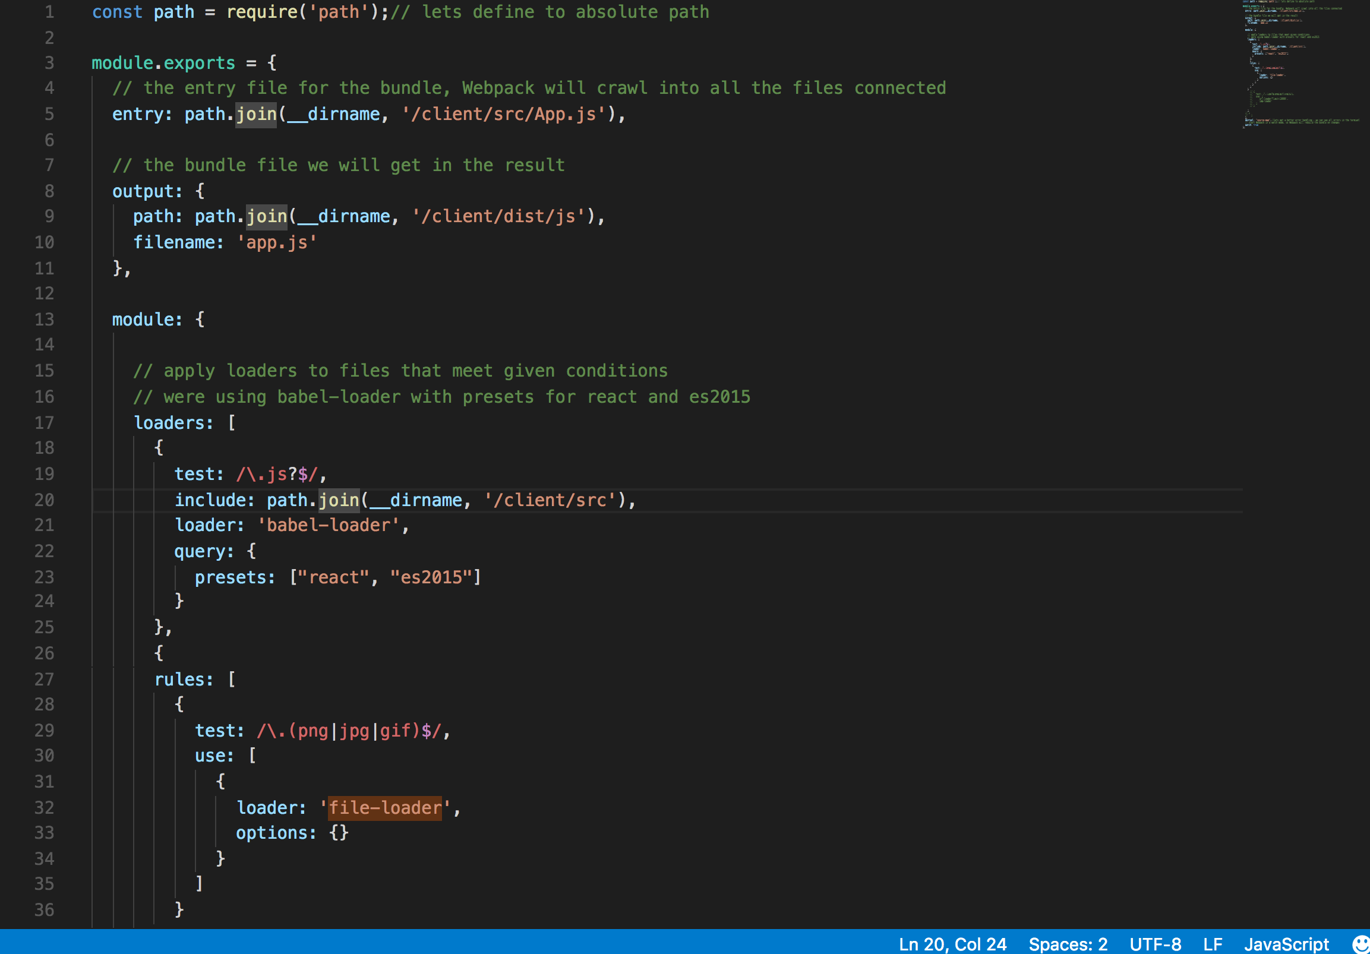1370x954 pixels.
Task: Click comment 'lets define to absolute path'
Action: pyautogui.click(x=550, y=12)
